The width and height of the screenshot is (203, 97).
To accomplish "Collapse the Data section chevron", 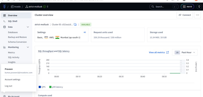I will pyautogui.click(x=28, y=27).
